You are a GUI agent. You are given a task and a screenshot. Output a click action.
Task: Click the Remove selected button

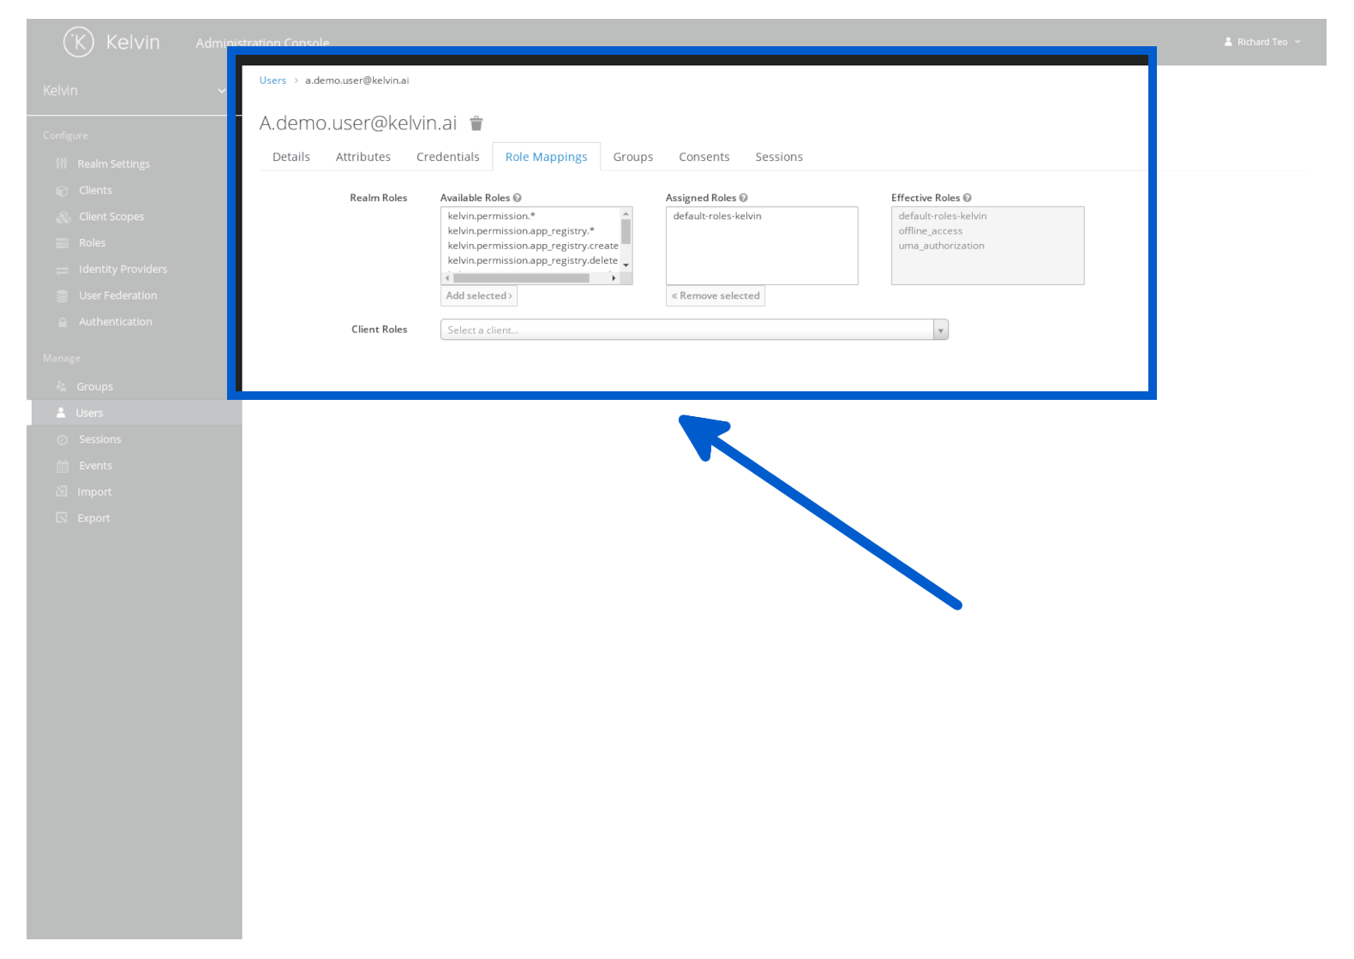click(x=716, y=296)
